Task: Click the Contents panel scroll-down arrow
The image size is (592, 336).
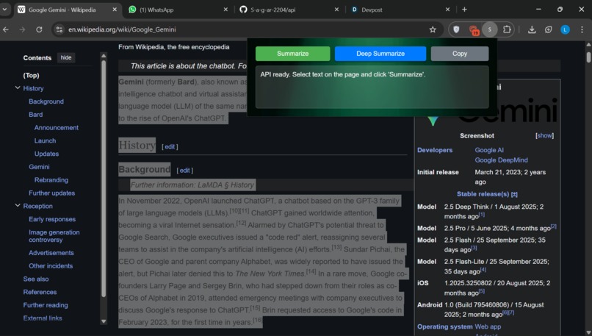Action: [104, 321]
